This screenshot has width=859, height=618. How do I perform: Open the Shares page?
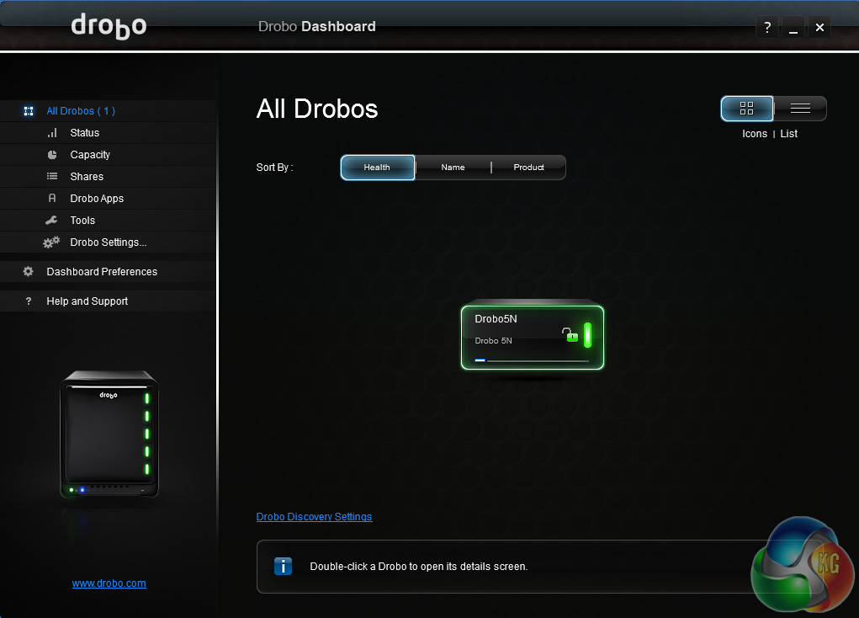click(108, 177)
